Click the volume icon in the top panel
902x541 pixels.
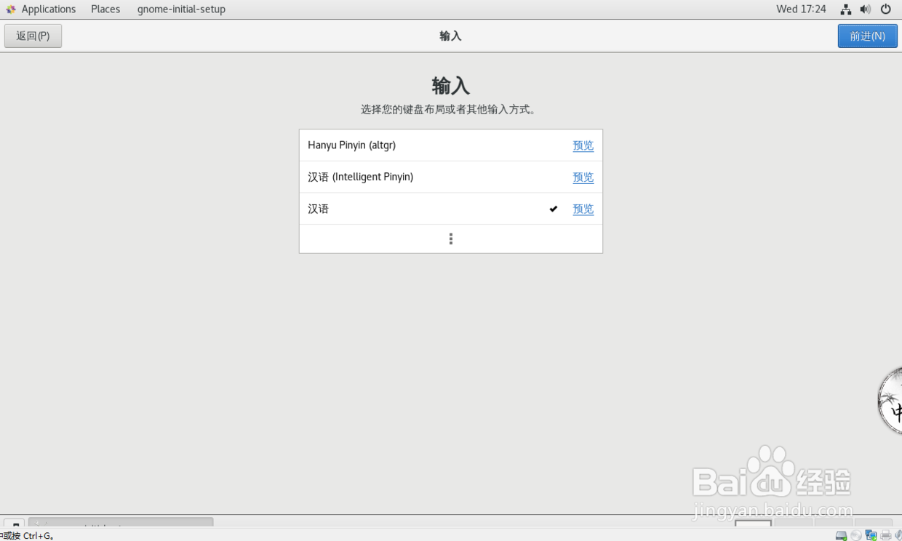[x=865, y=9]
